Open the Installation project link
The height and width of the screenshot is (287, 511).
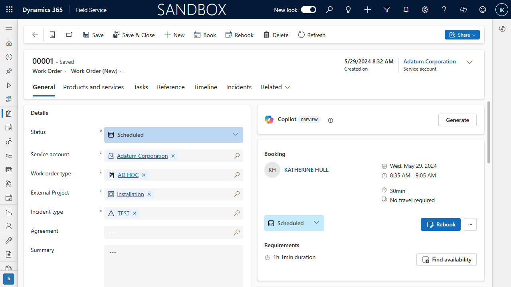point(131,194)
